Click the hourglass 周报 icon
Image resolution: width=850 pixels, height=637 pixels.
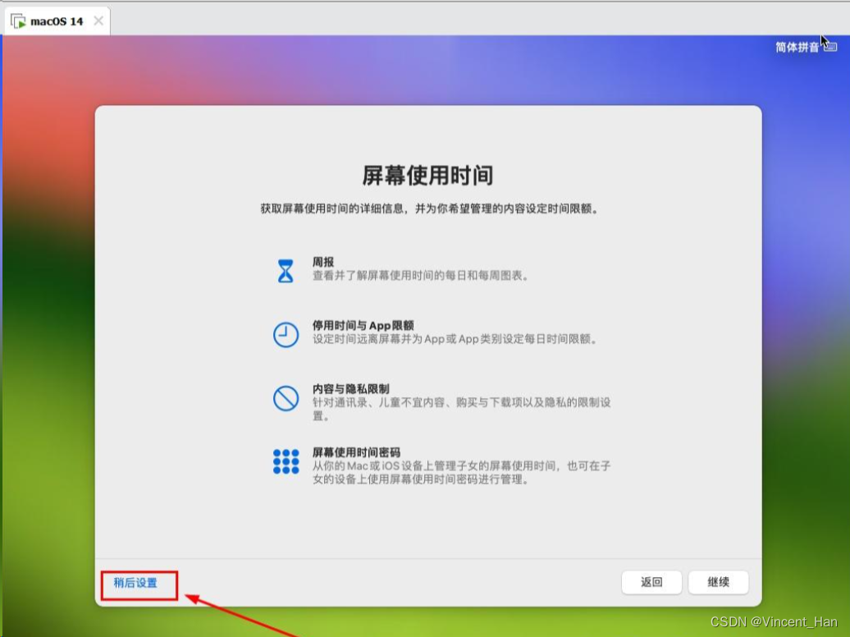(286, 271)
